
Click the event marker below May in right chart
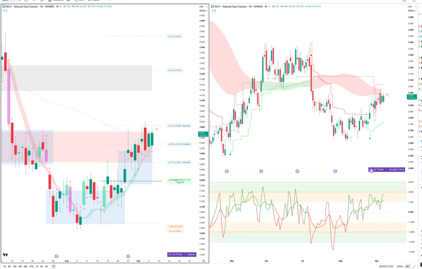click(x=226, y=171)
